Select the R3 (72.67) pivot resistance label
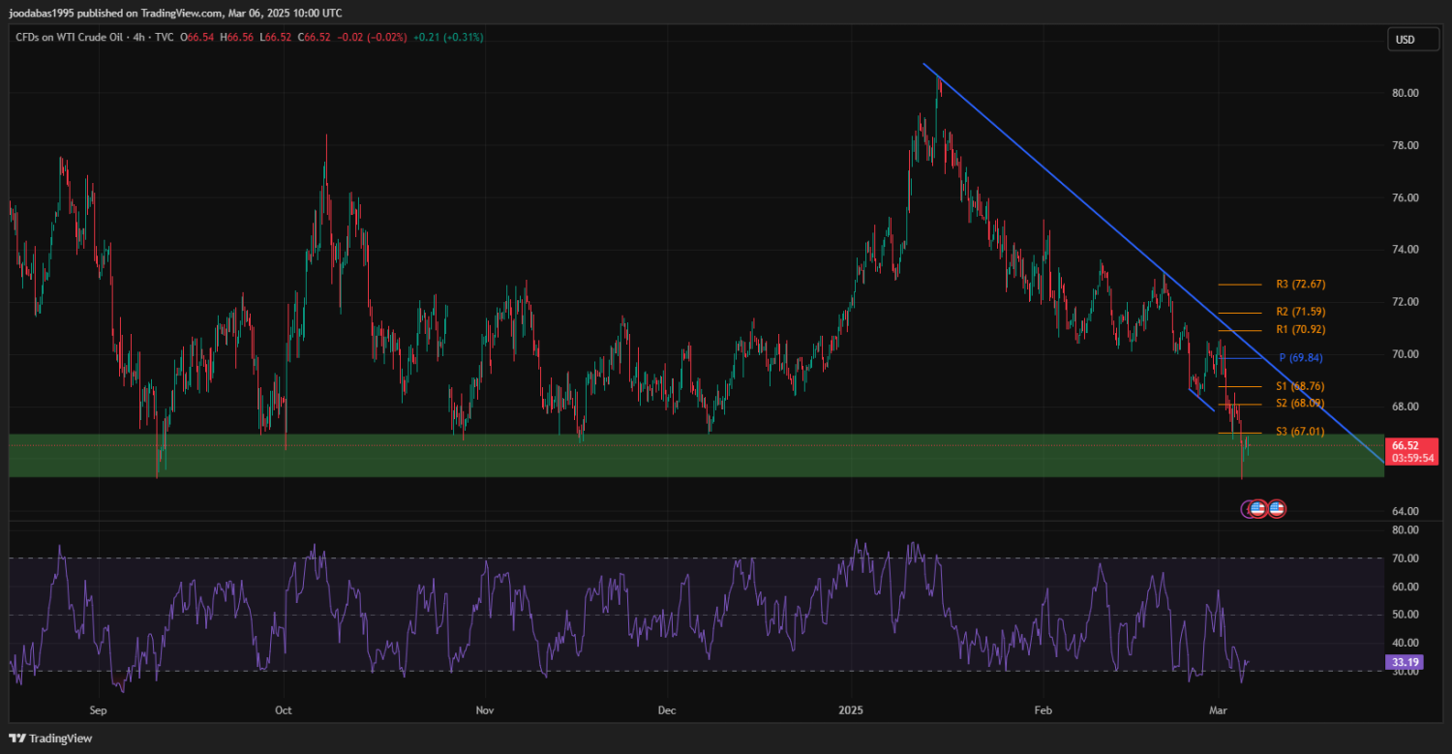 pyautogui.click(x=1300, y=285)
